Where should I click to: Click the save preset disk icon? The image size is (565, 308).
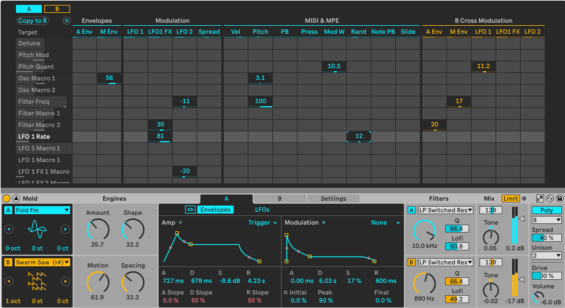tap(559, 198)
